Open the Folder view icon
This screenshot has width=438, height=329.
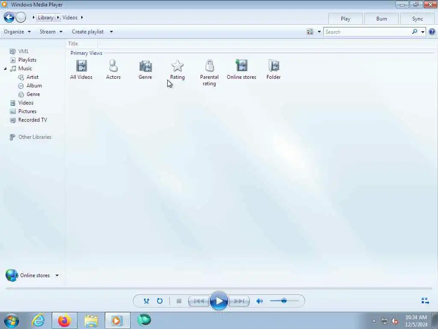(x=273, y=70)
